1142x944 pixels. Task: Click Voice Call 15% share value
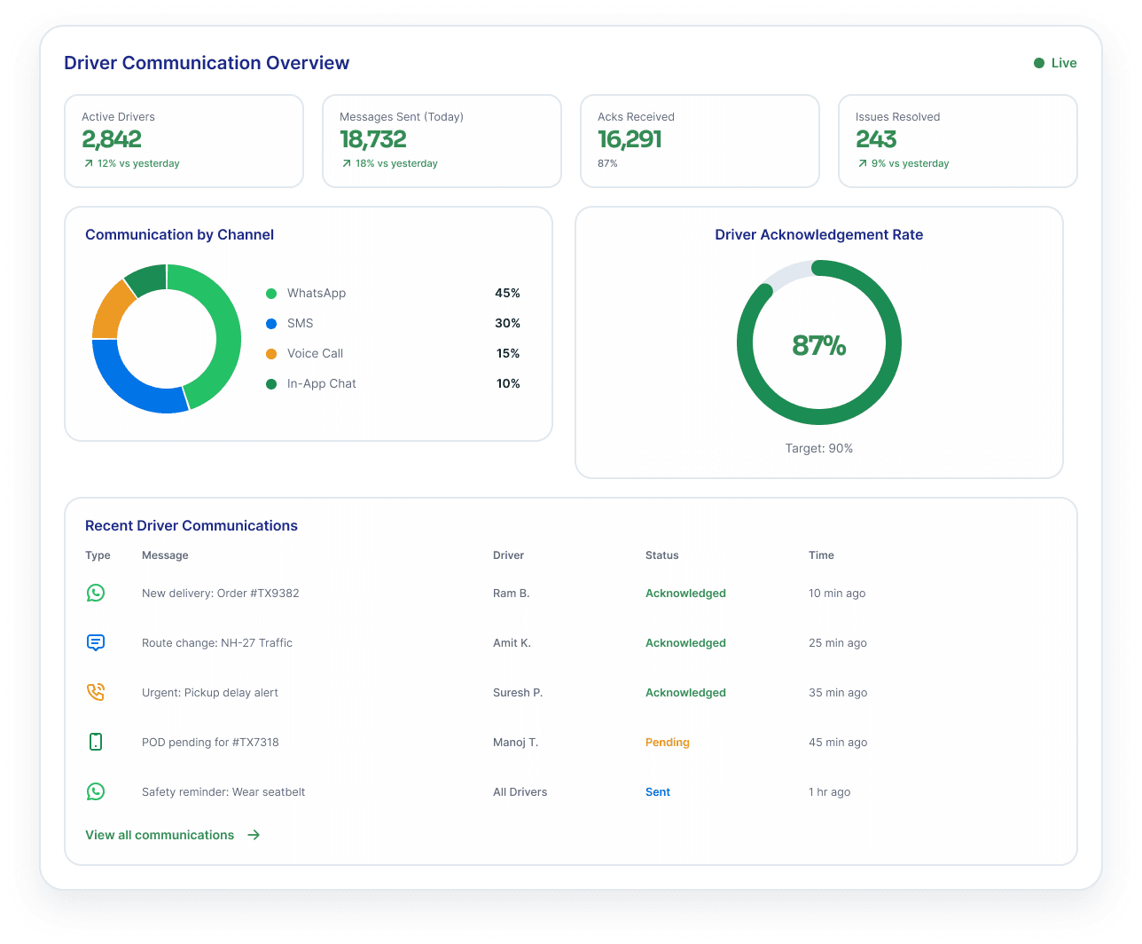click(508, 353)
